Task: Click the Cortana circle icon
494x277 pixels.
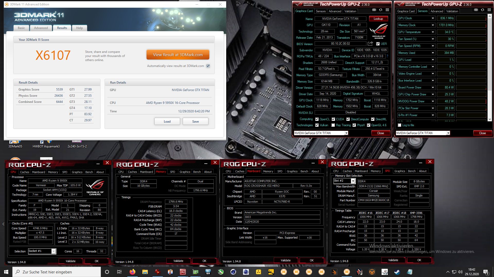Action: (x=107, y=272)
